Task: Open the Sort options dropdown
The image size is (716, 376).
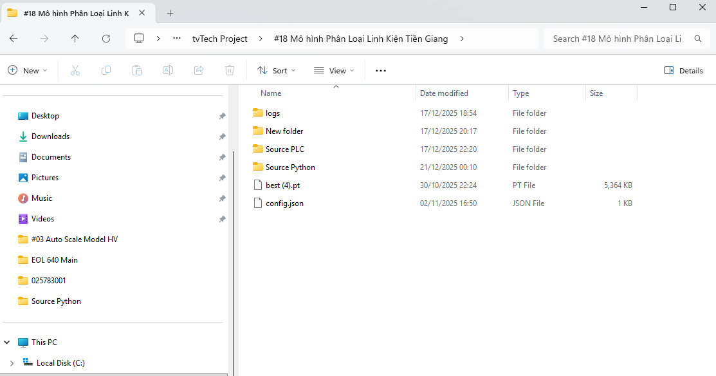Action: tap(276, 70)
